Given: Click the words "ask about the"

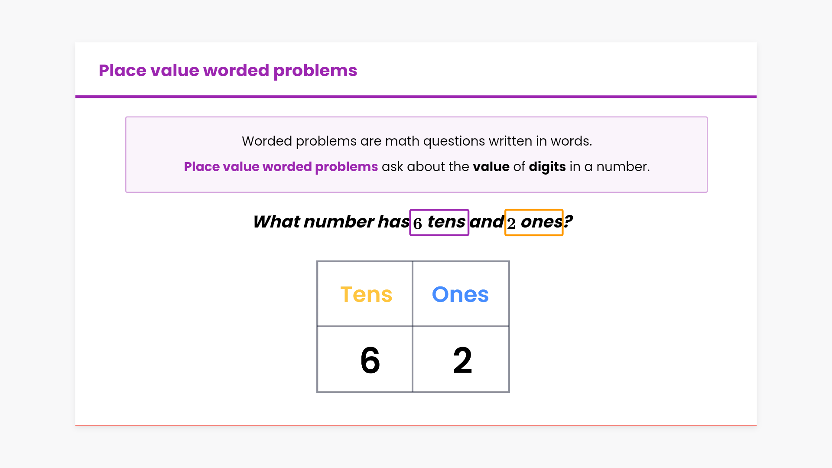Looking at the screenshot, I should click(425, 167).
